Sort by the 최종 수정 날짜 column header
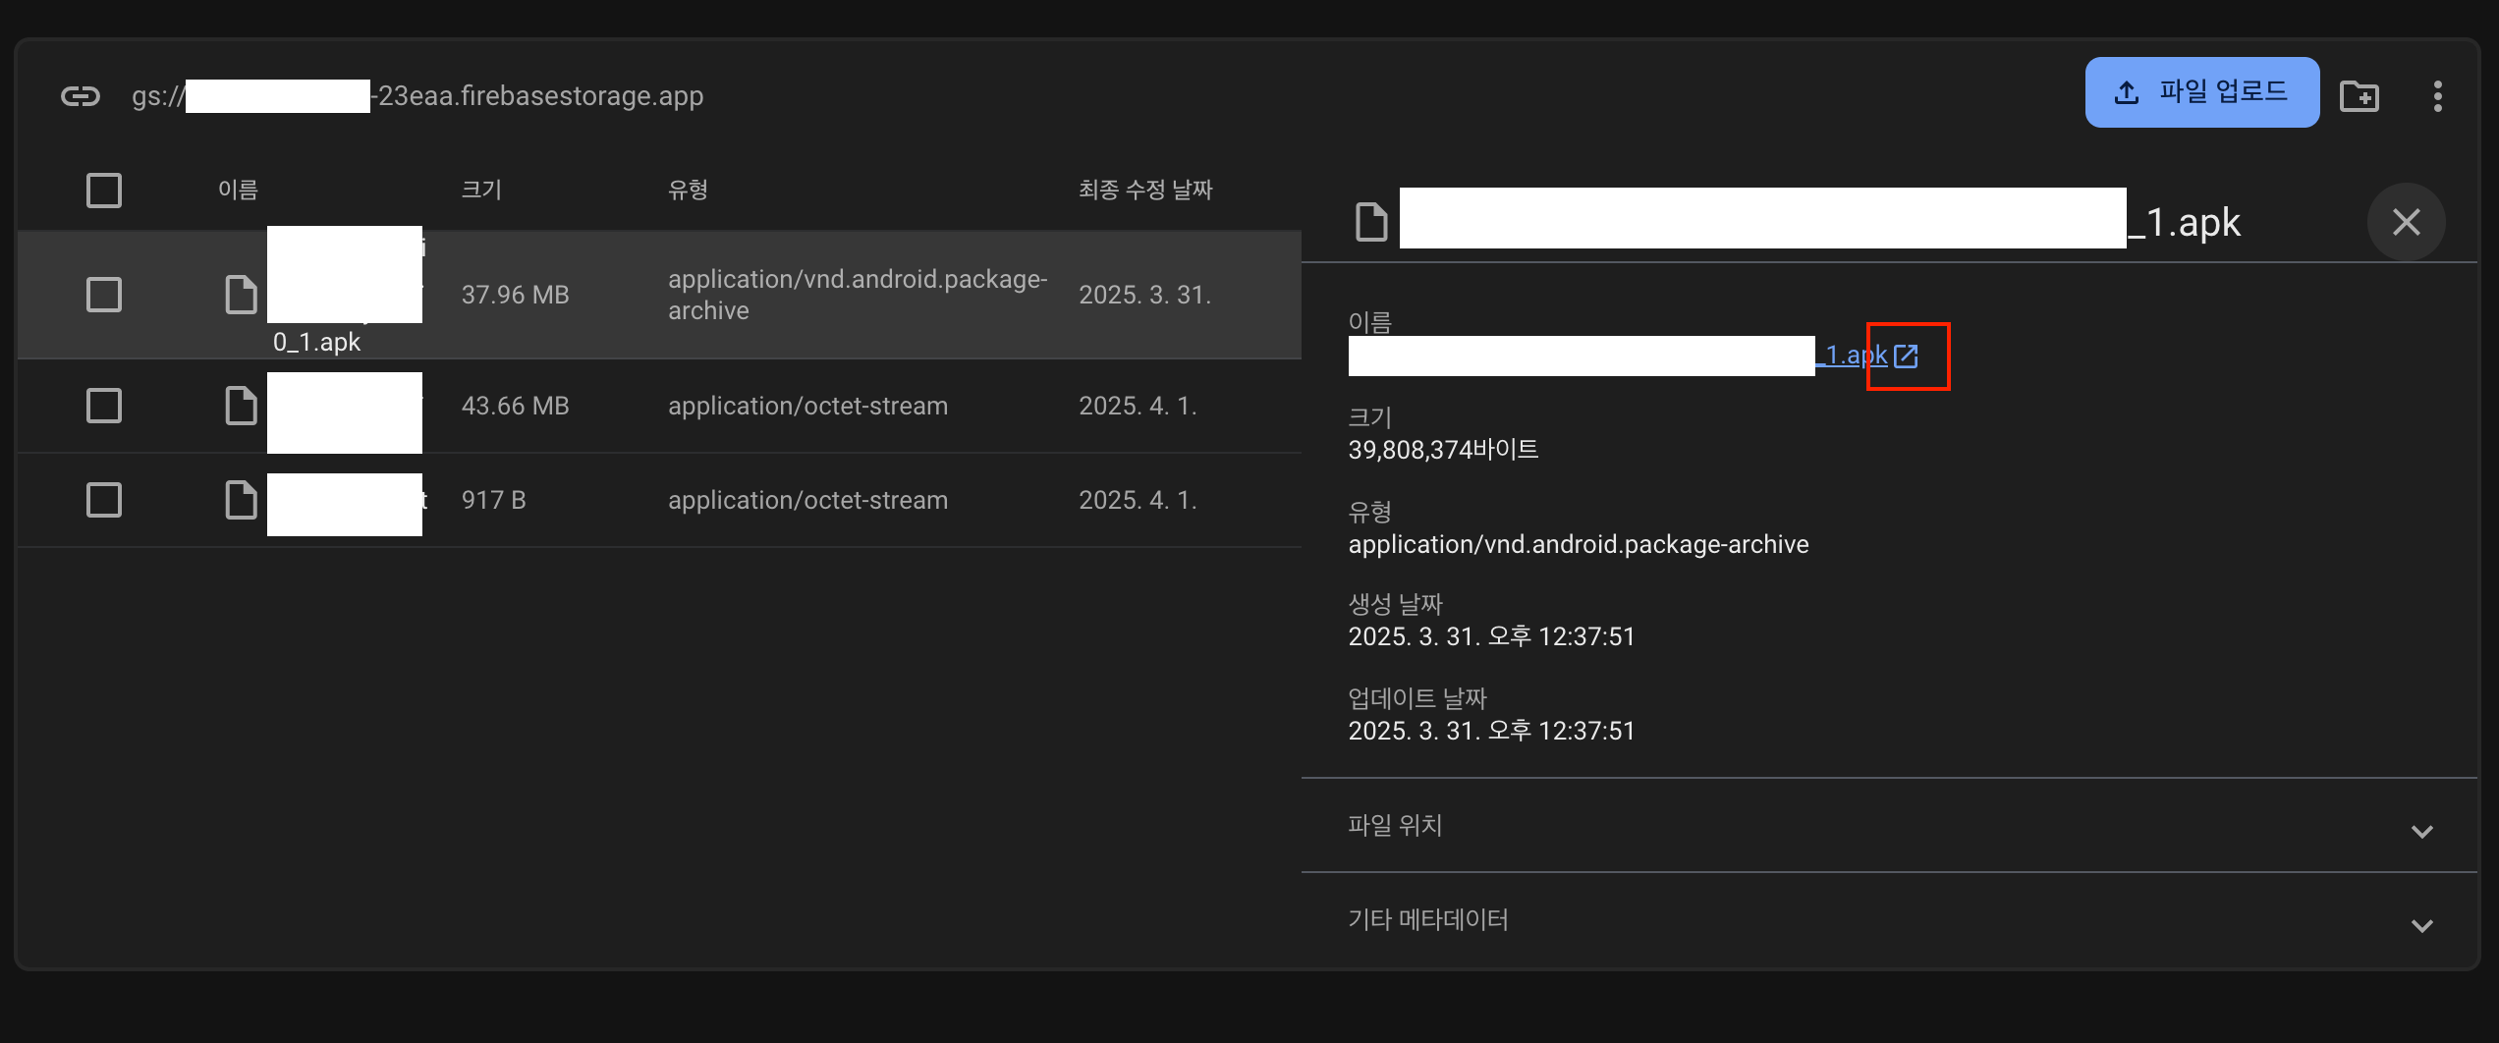 click(x=1145, y=190)
